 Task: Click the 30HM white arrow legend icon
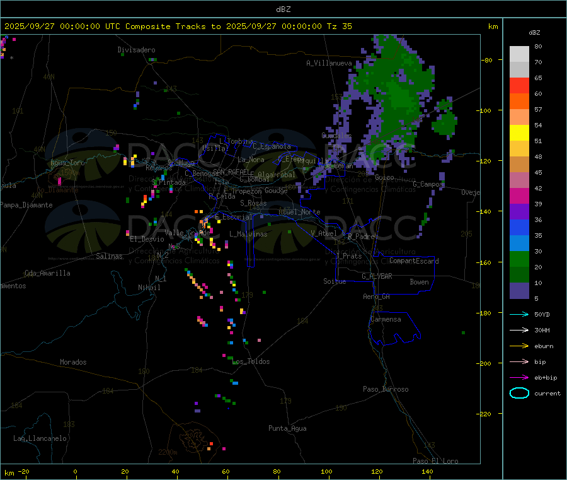pyautogui.click(x=519, y=330)
